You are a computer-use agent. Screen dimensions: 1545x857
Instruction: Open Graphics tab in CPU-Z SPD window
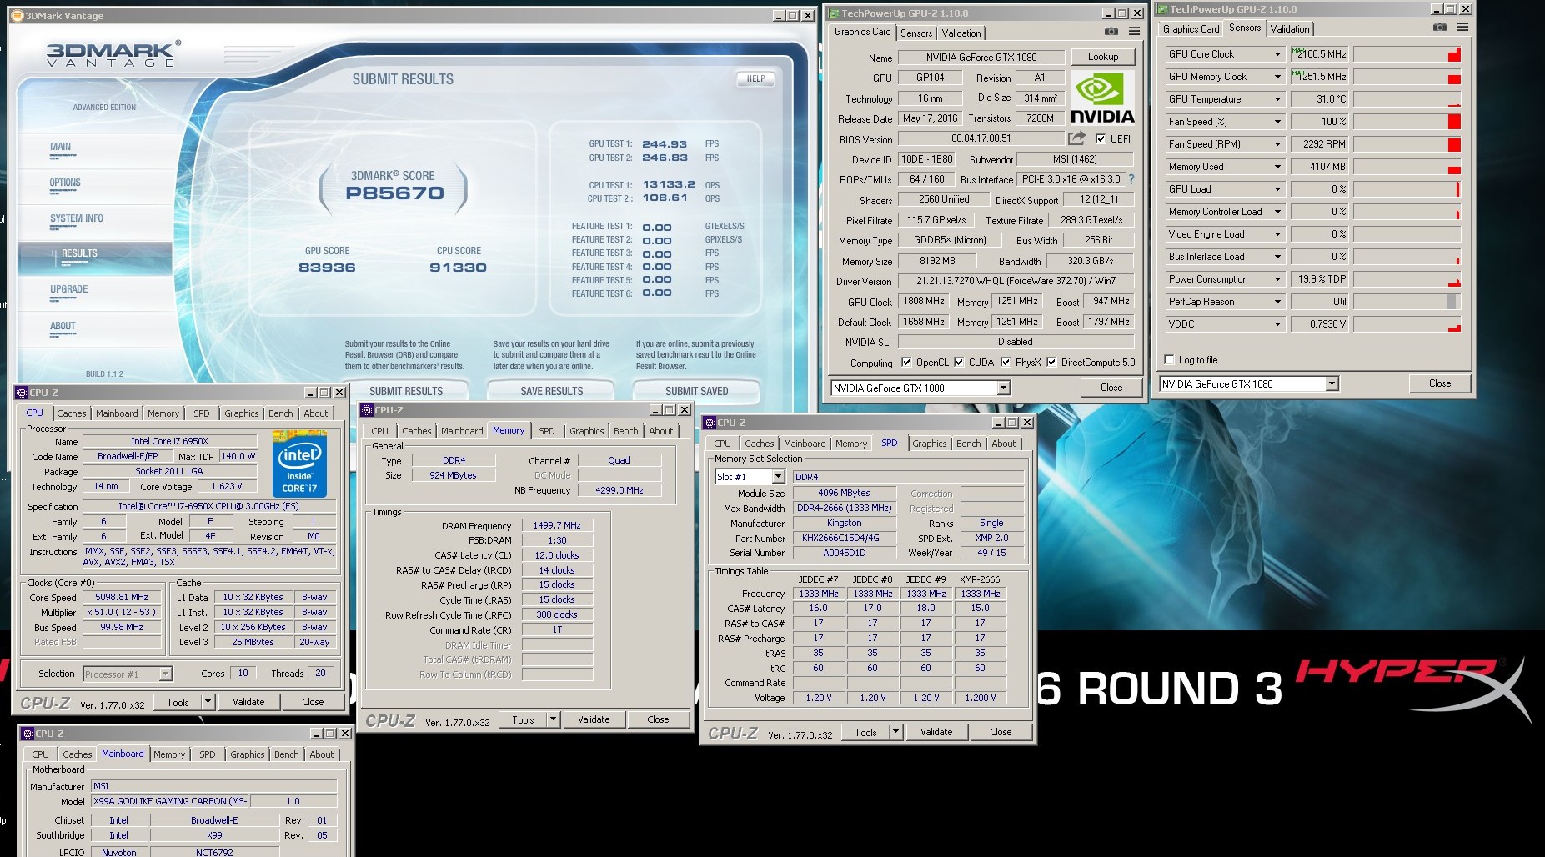[929, 444]
